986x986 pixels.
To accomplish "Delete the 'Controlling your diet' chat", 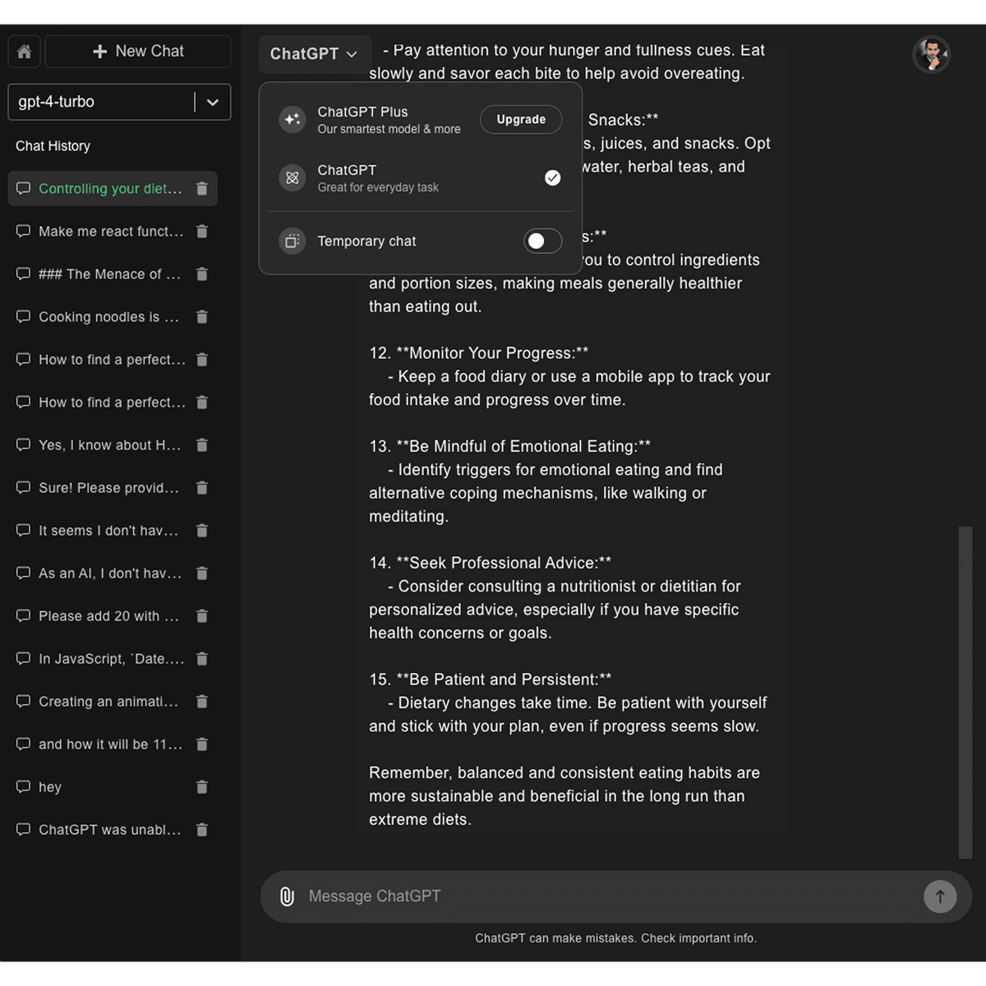I will click(x=202, y=189).
